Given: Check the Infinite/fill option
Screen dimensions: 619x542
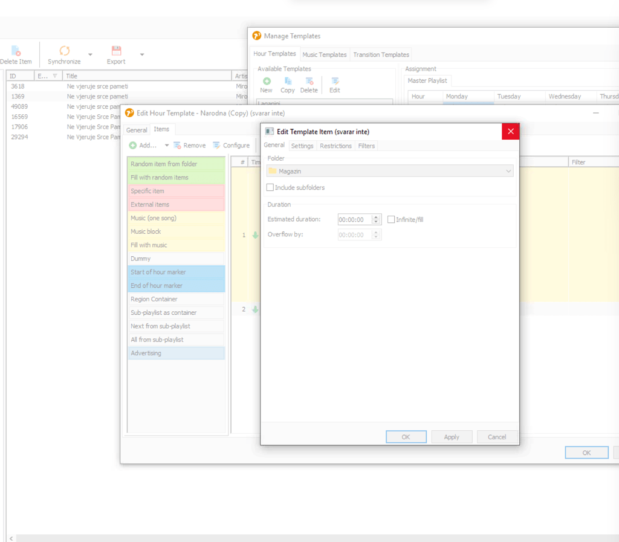Looking at the screenshot, I should coord(391,219).
